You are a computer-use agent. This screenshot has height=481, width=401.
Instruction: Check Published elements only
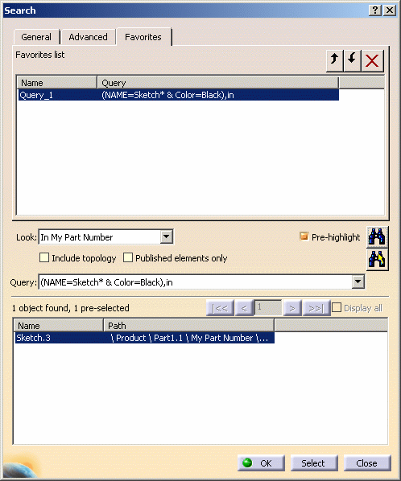point(128,257)
